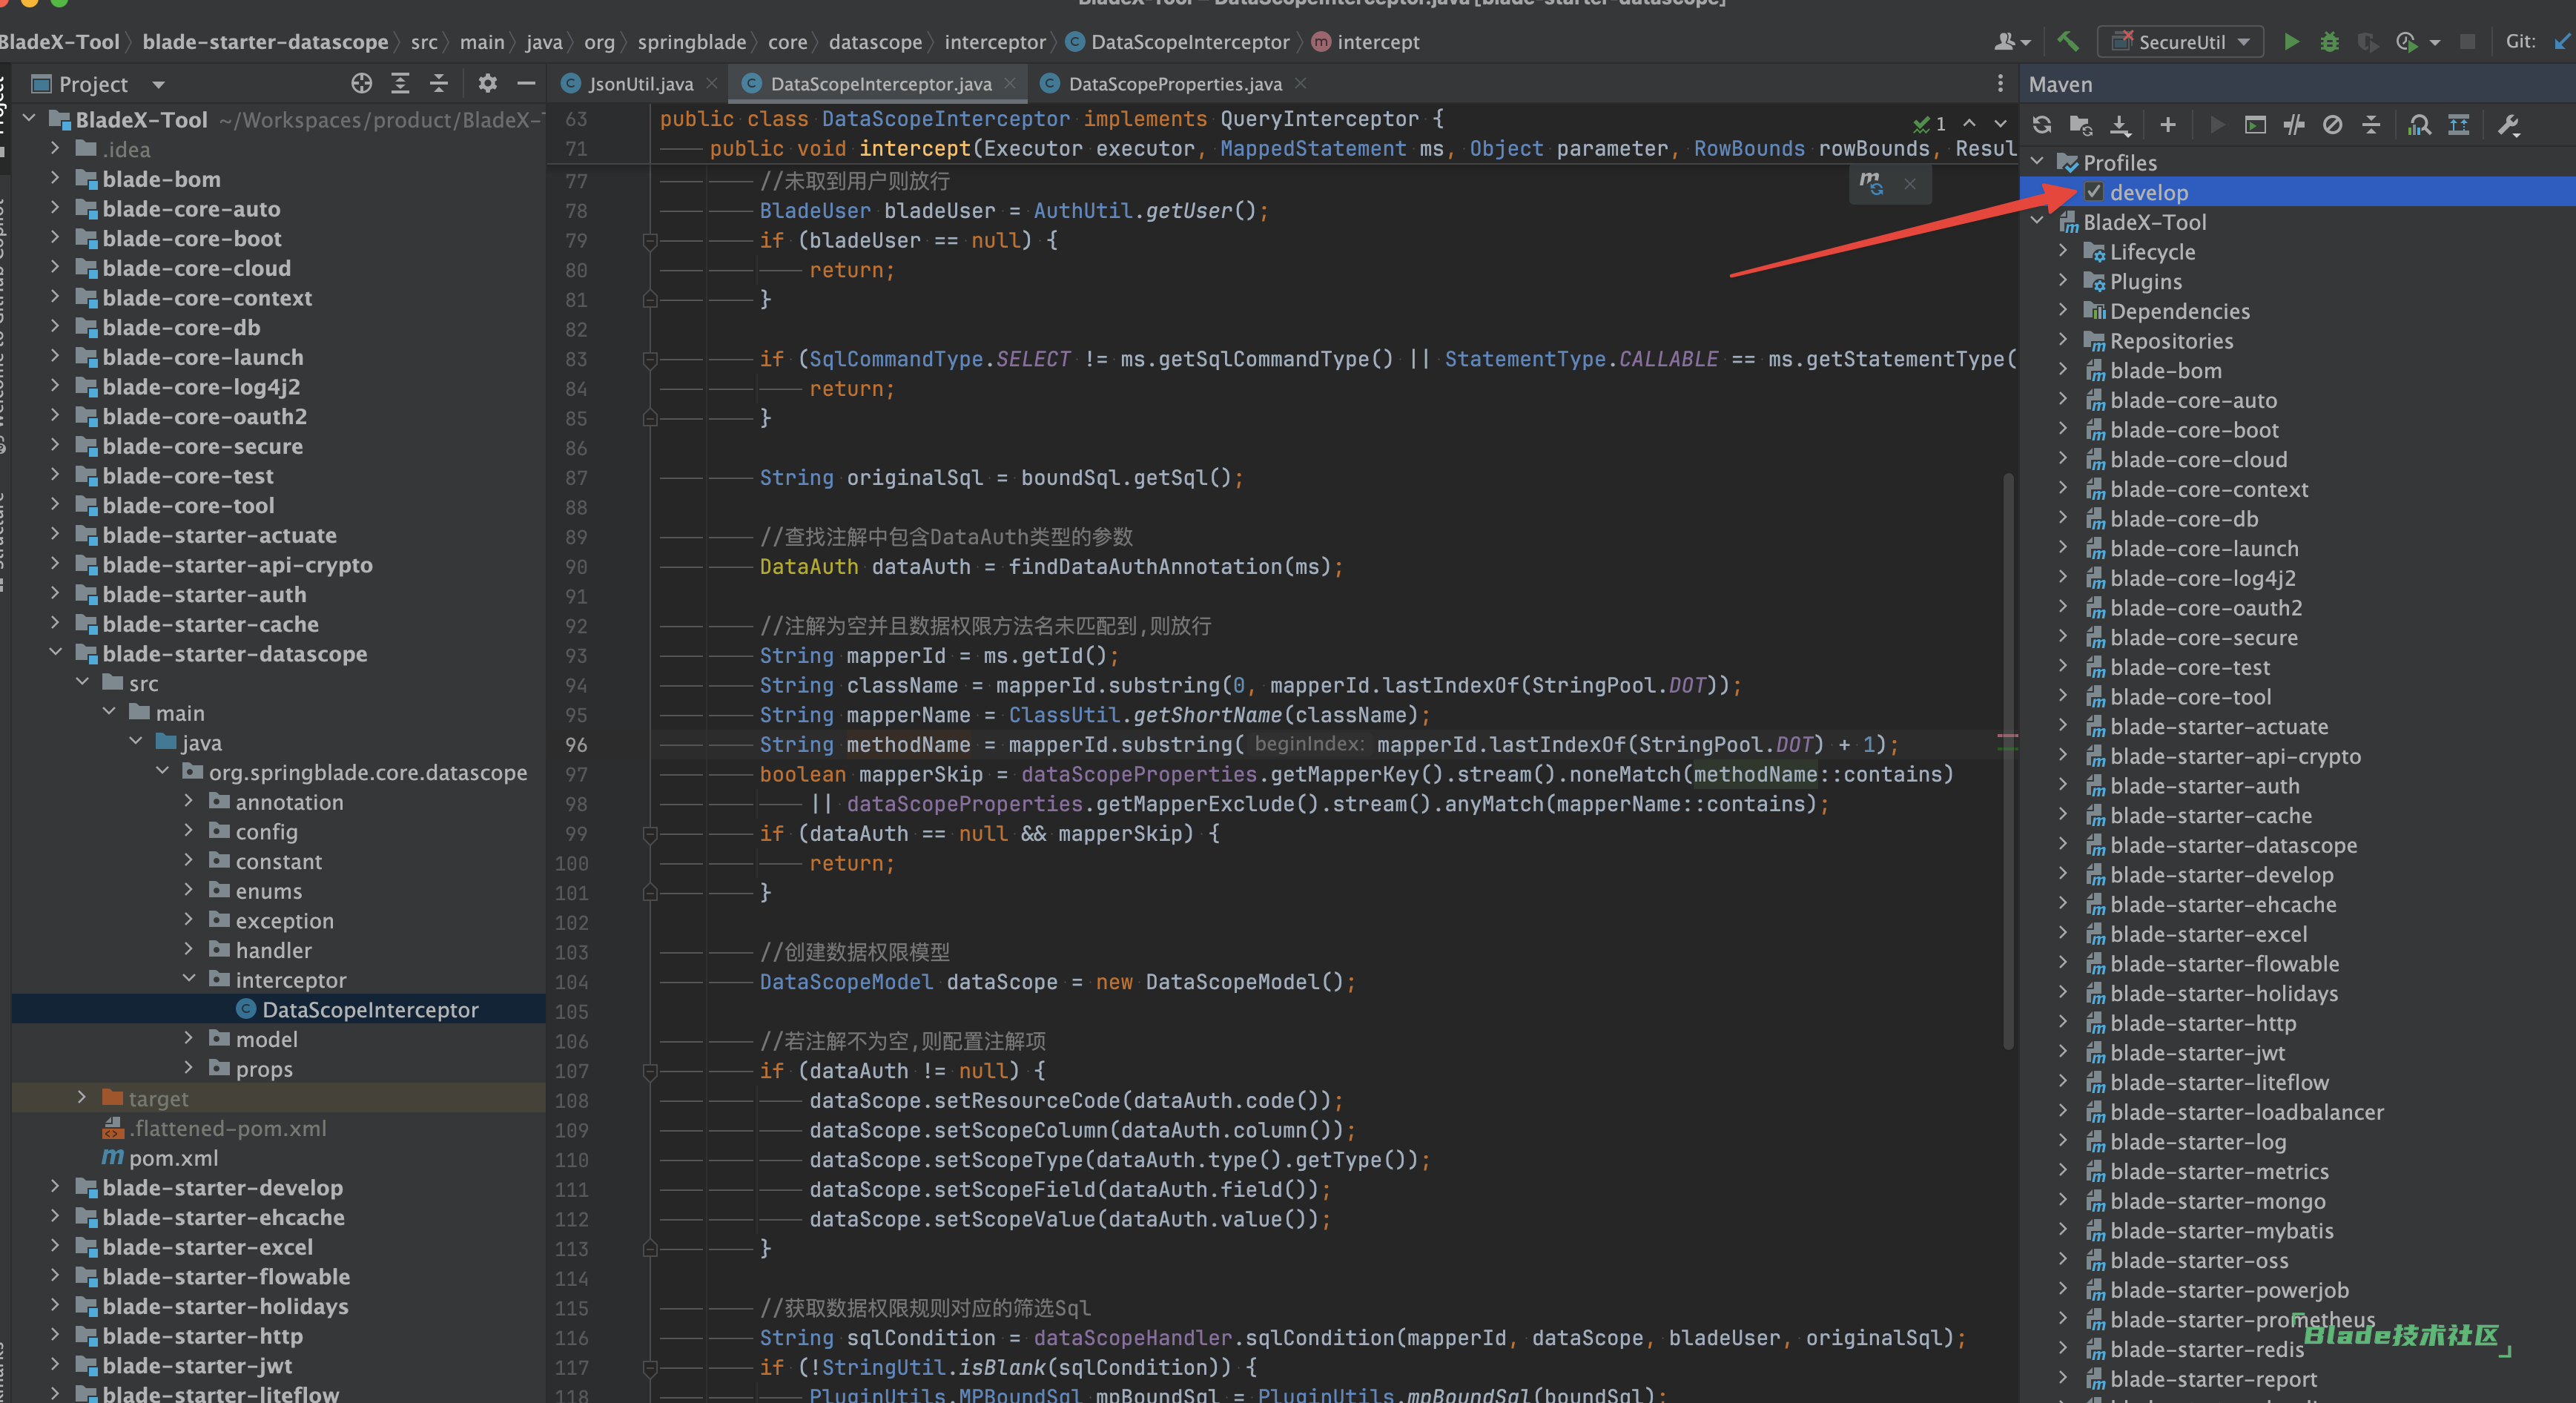Open Code With Me users menu
The image size is (2576, 1403).
coord(2012,41)
